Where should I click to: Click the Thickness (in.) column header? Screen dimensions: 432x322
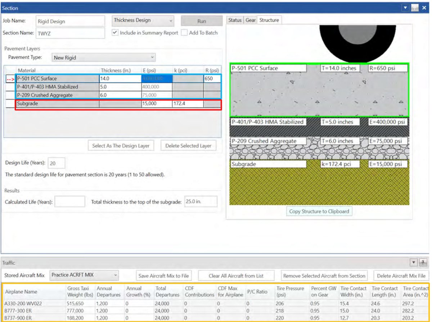coord(120,70)
